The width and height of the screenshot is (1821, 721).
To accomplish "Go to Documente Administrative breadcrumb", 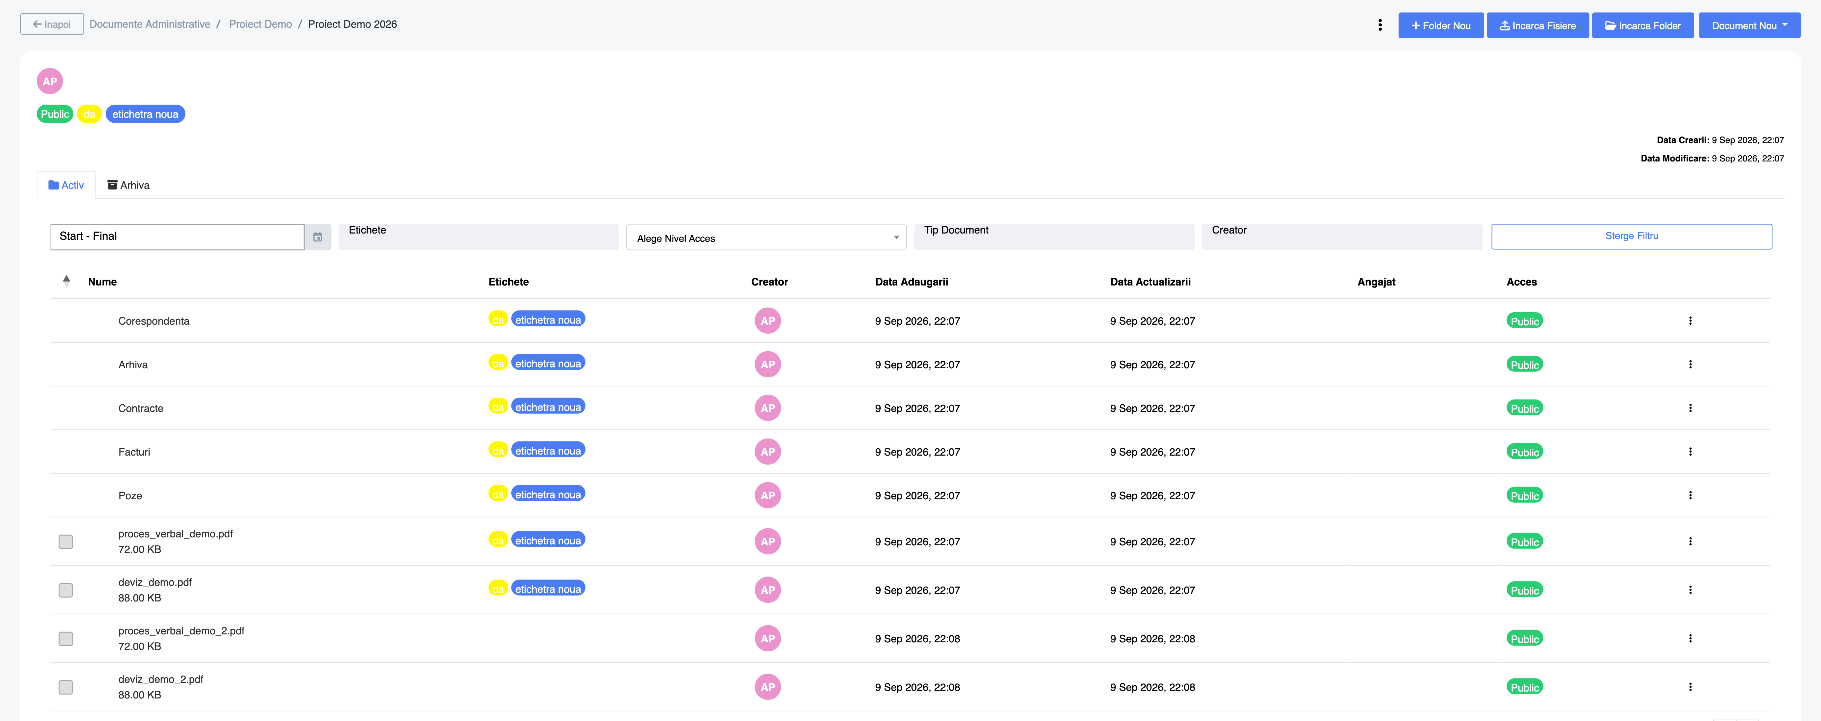I will point(150,24).
